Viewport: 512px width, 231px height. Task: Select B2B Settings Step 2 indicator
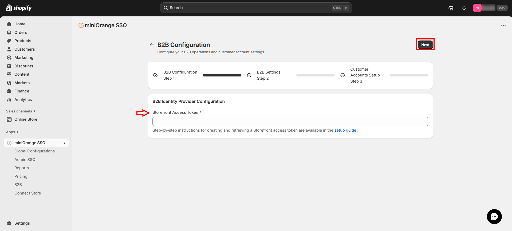[268, 75]
